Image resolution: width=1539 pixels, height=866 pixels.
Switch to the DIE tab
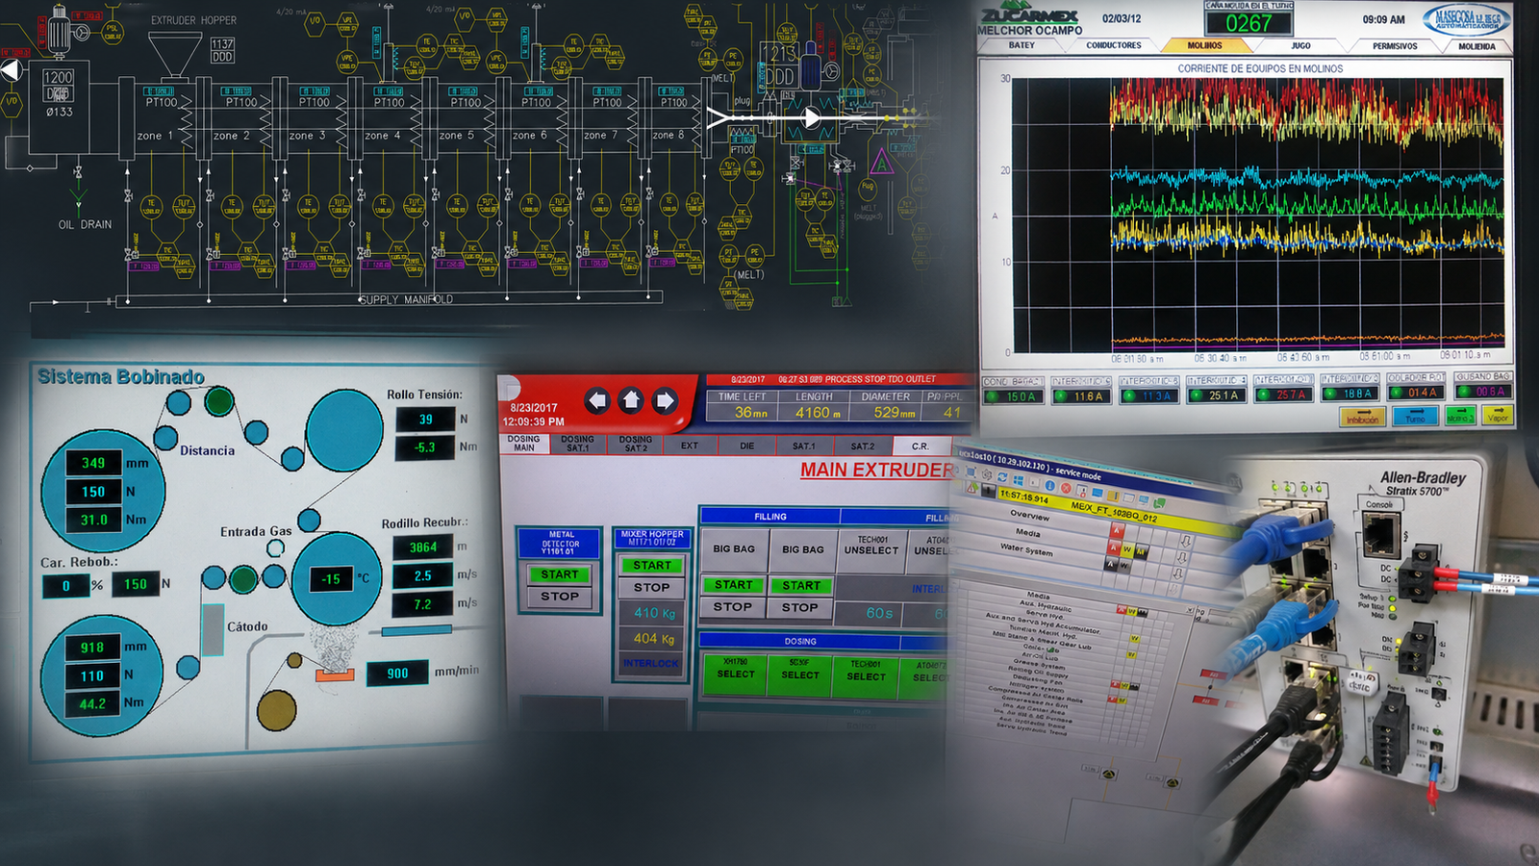747,446
